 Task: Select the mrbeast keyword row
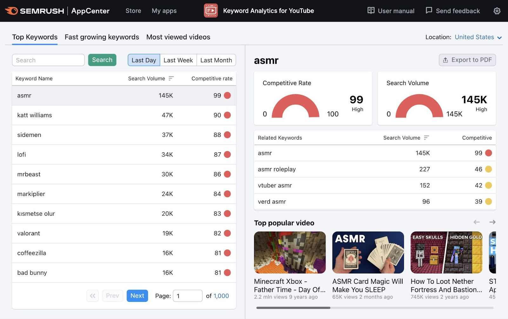click(x=124, y=174)
